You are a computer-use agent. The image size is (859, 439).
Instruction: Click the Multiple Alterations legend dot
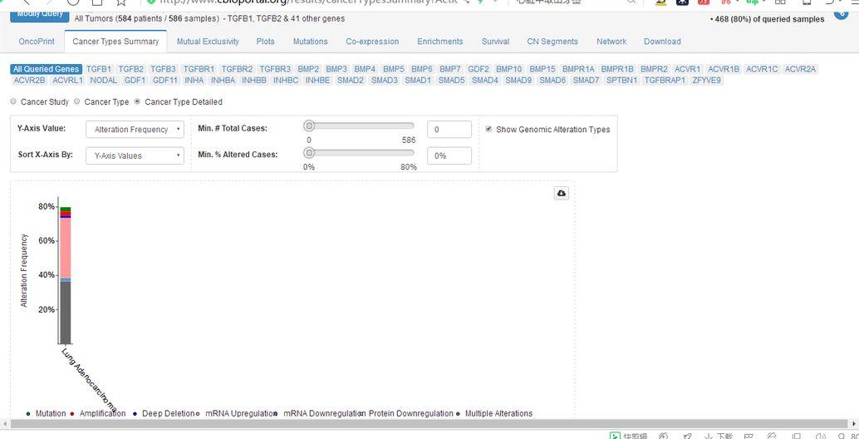[x=459, y=414]
